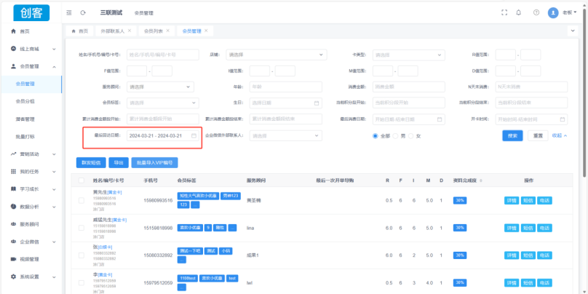Open calendar icon in 最后回访日期 field

click(x=194, y=136)
